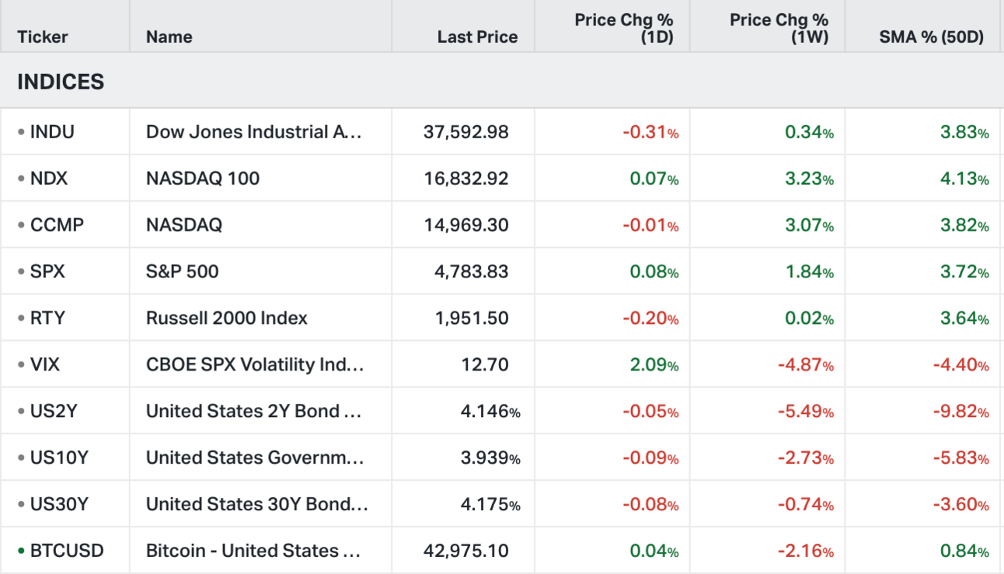1004x574 pixels.
Task: Sort by Price Chg % (1W) header
Action: [779, 28]
